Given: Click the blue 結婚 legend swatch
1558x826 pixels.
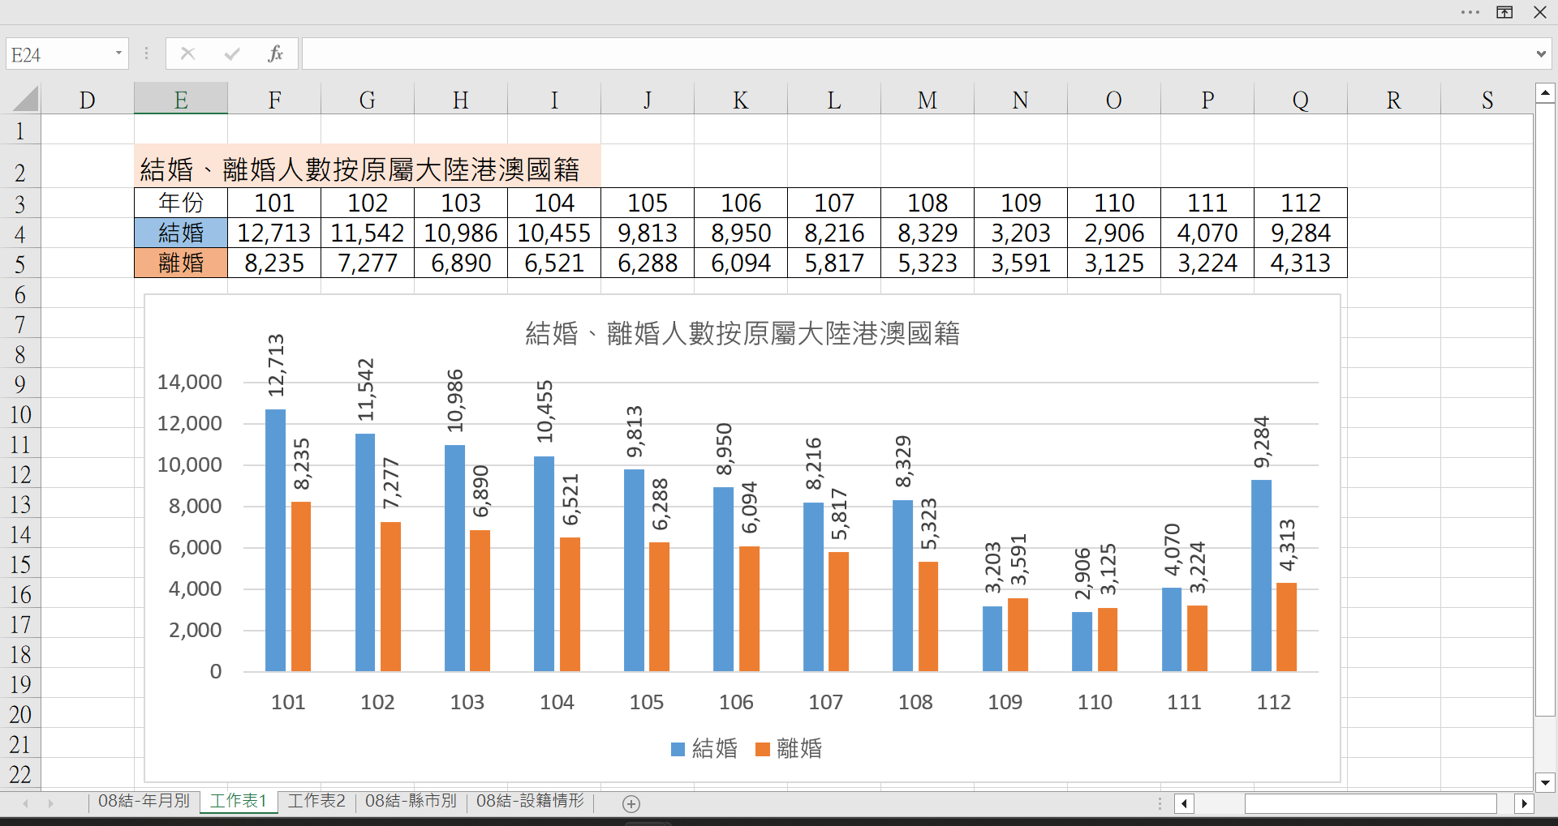Looking at the screenshot, I should (678, 749).
